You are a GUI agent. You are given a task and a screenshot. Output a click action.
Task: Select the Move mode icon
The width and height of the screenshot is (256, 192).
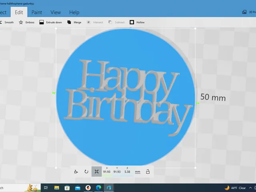coord(76,172)
